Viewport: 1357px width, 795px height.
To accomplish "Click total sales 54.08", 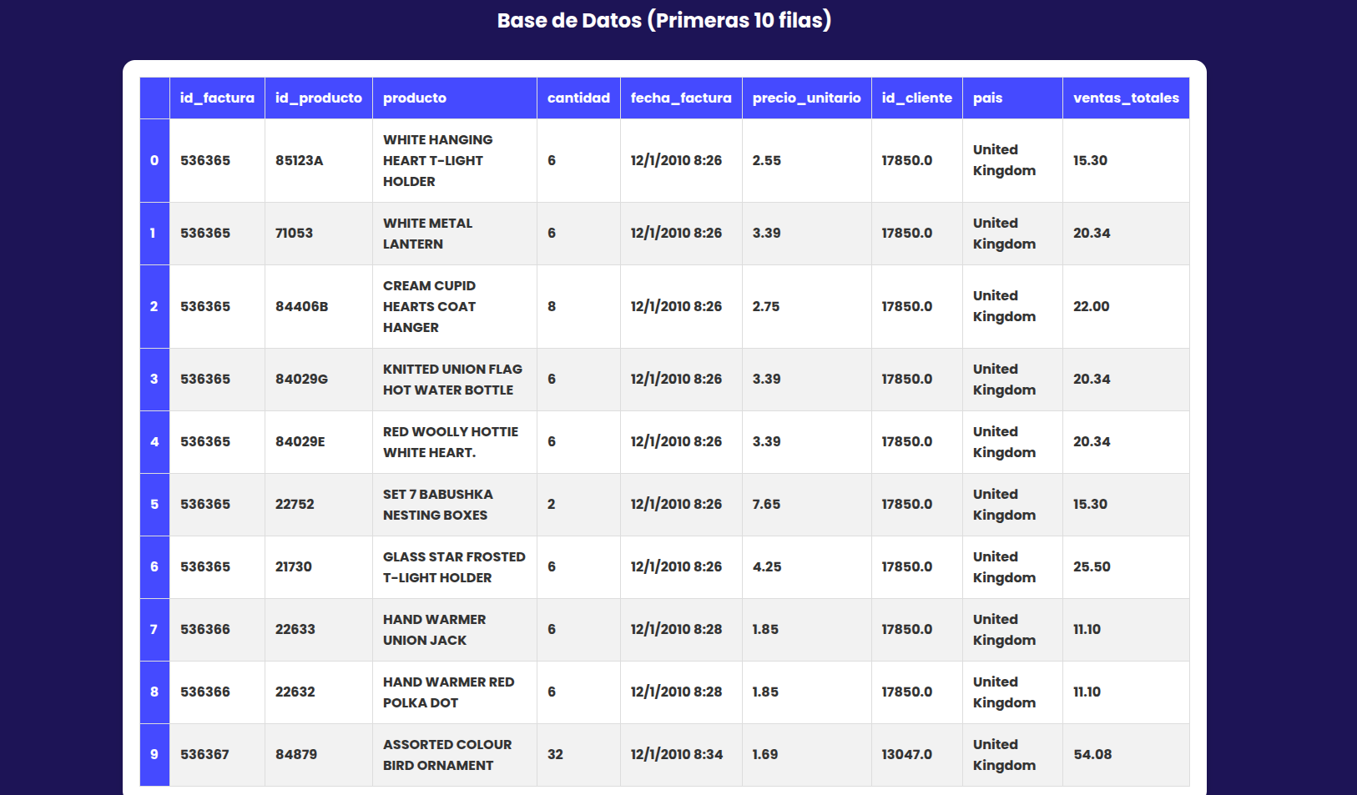I will pyautogui.click(x=1092, y=755).
